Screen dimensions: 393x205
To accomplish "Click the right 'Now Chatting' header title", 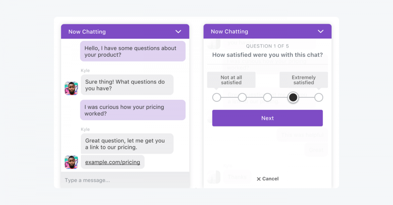I will click(230, 32).
